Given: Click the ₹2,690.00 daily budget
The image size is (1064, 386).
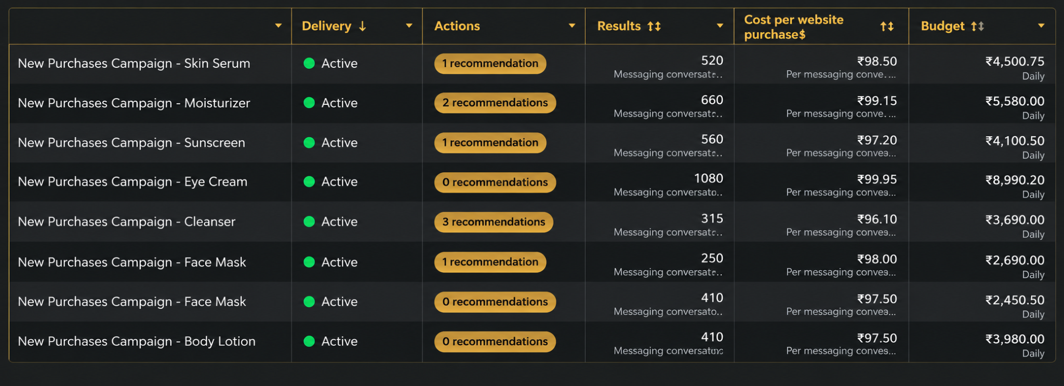Looking at the screenshot, I should [1015, 260].
